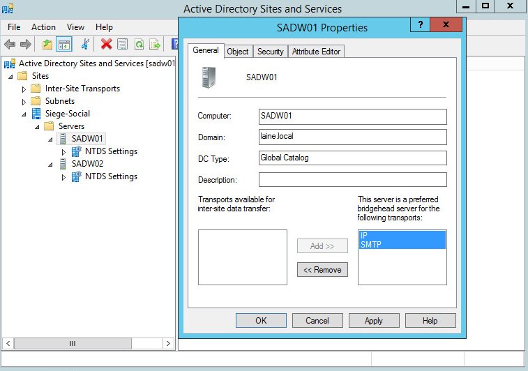Open the Help menu
The width and height of the screenshot is (528, 371).
104,27
